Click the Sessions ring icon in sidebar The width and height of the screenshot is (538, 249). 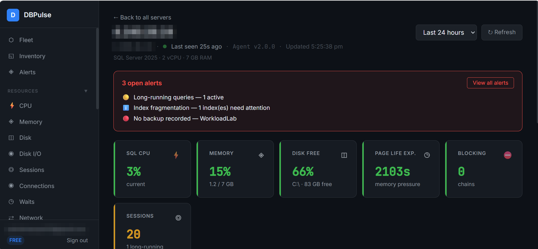tap(11, 170)
